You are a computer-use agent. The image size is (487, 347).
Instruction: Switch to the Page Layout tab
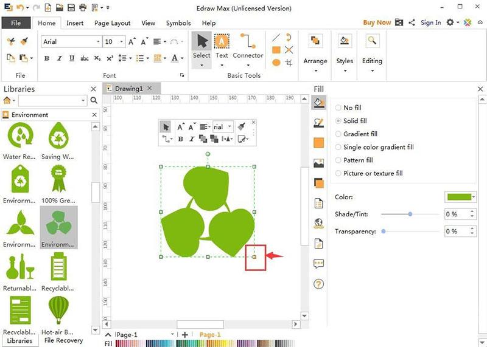112,23
